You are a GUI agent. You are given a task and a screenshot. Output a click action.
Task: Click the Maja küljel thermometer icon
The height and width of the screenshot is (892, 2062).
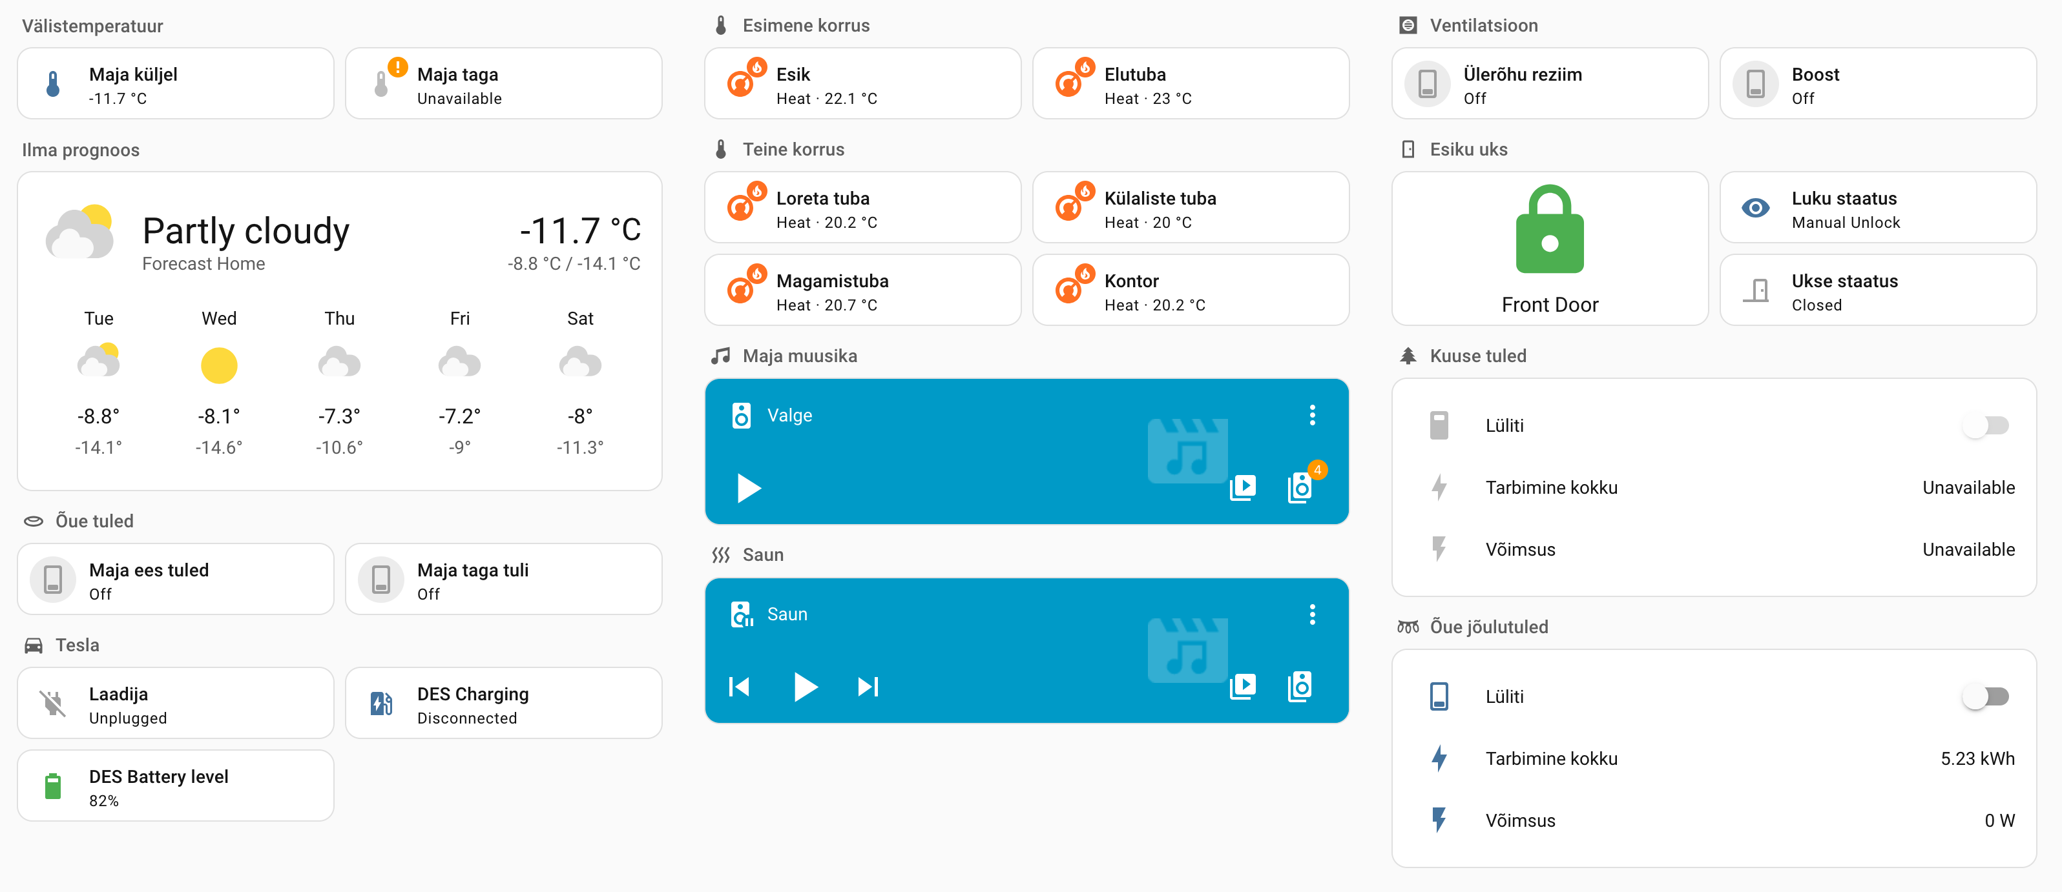click(53, 84)
